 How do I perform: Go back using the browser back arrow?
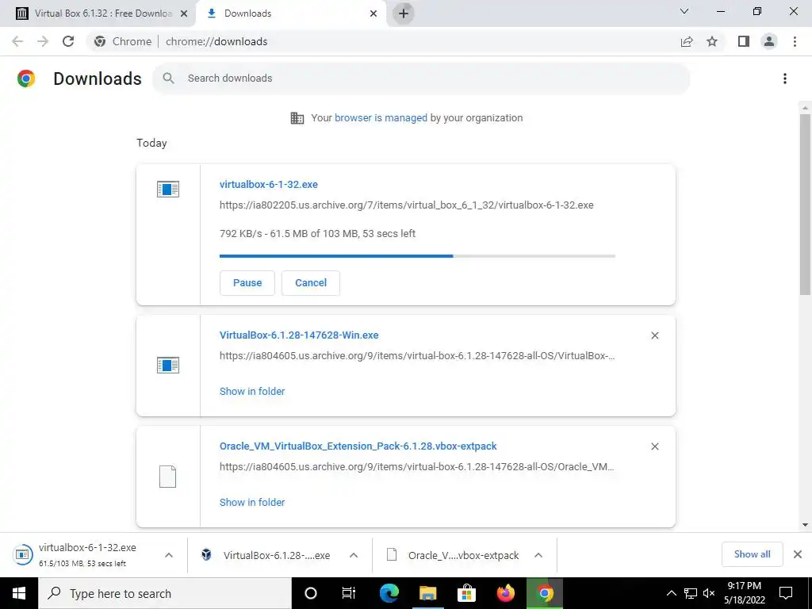click(17, 41)
